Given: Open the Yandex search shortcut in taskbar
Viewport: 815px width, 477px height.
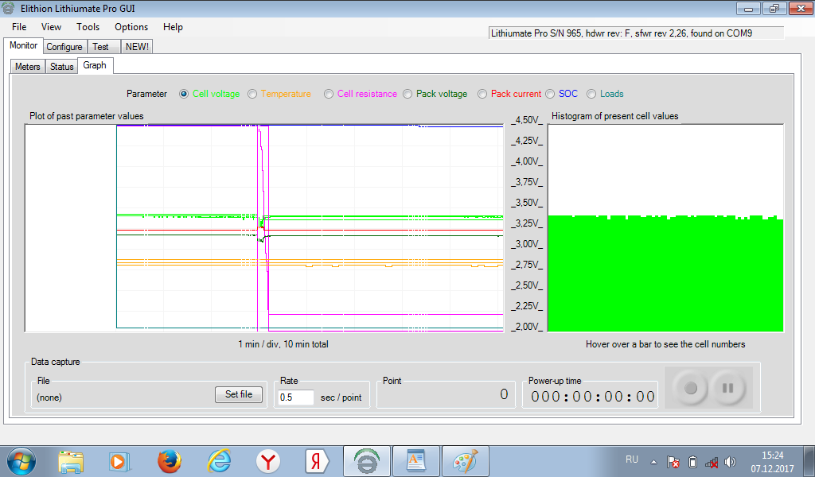Looking at the screenshot, I should click(x=317, y=461).
